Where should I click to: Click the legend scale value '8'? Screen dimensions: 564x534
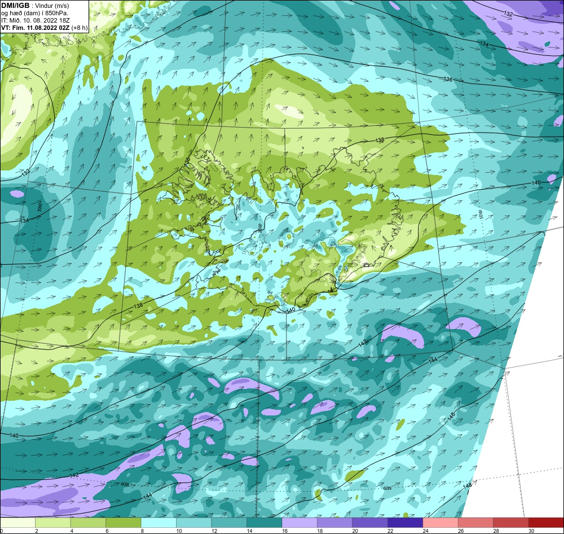pyautogui.click(x=142, y=531)
